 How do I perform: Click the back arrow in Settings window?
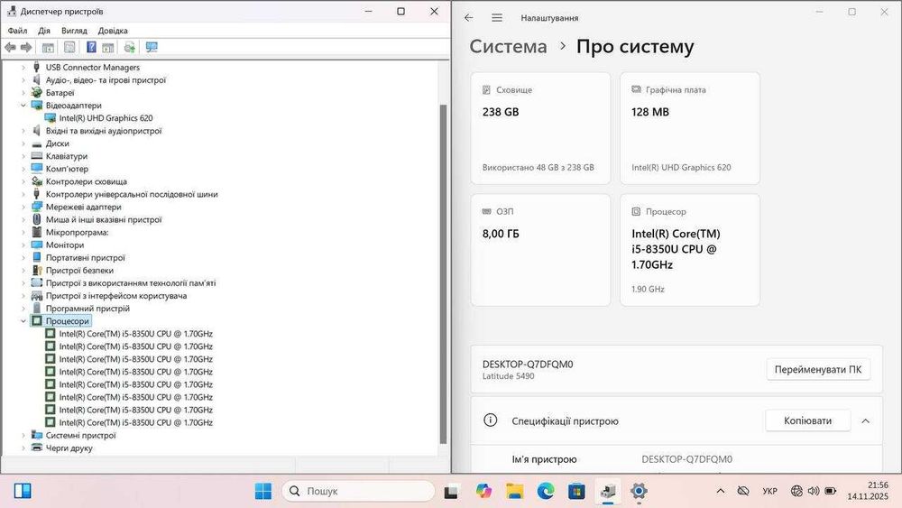[469, 18]
